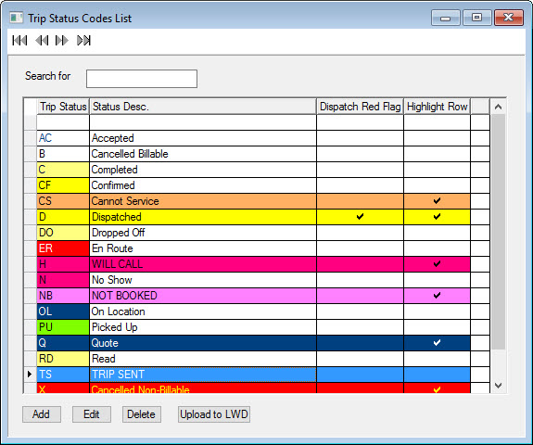Click the Upload to LWD button
This screenshot has height=445, width=533.
pyautogui.click(x=214, y=414)
